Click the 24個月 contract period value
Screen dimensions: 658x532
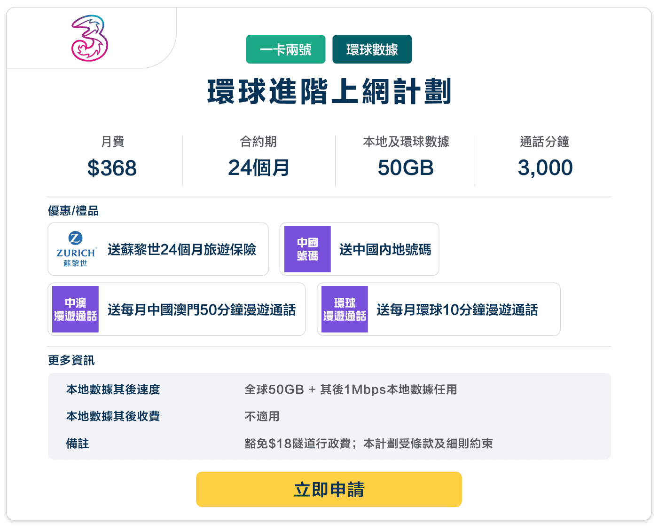pos(258,168)
